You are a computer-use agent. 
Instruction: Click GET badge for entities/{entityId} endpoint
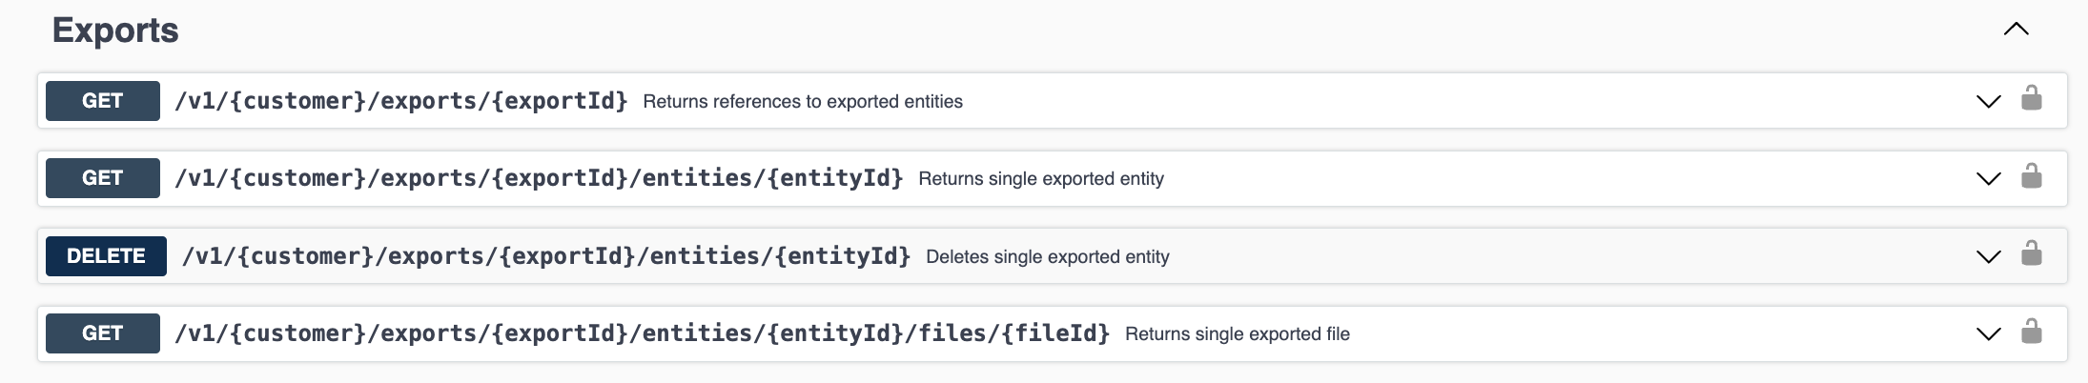pyautogui.click(x=102, y=178)
